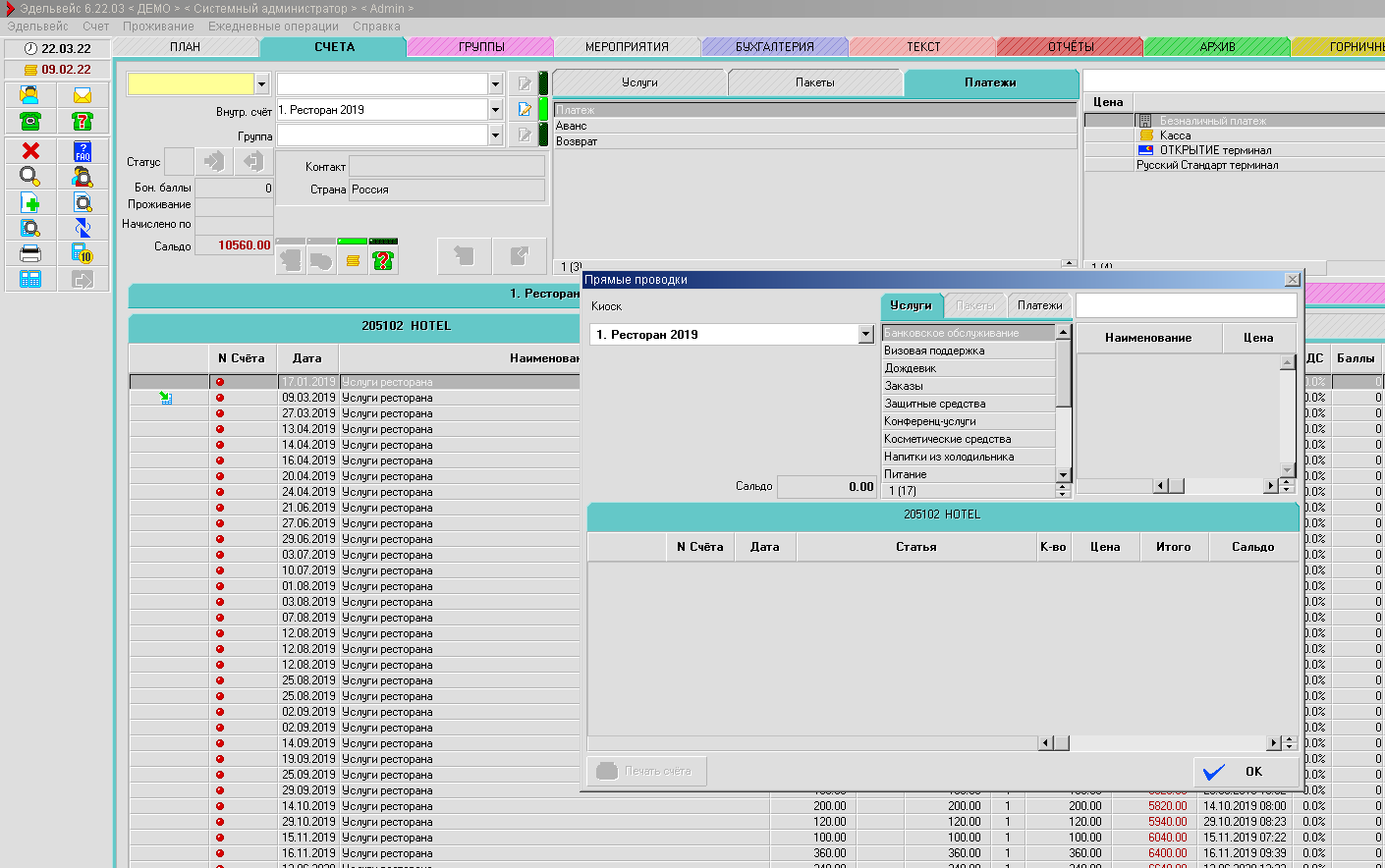Open the yellow field dropdown arrow
1385x868 pixels.
pos(261,84)
